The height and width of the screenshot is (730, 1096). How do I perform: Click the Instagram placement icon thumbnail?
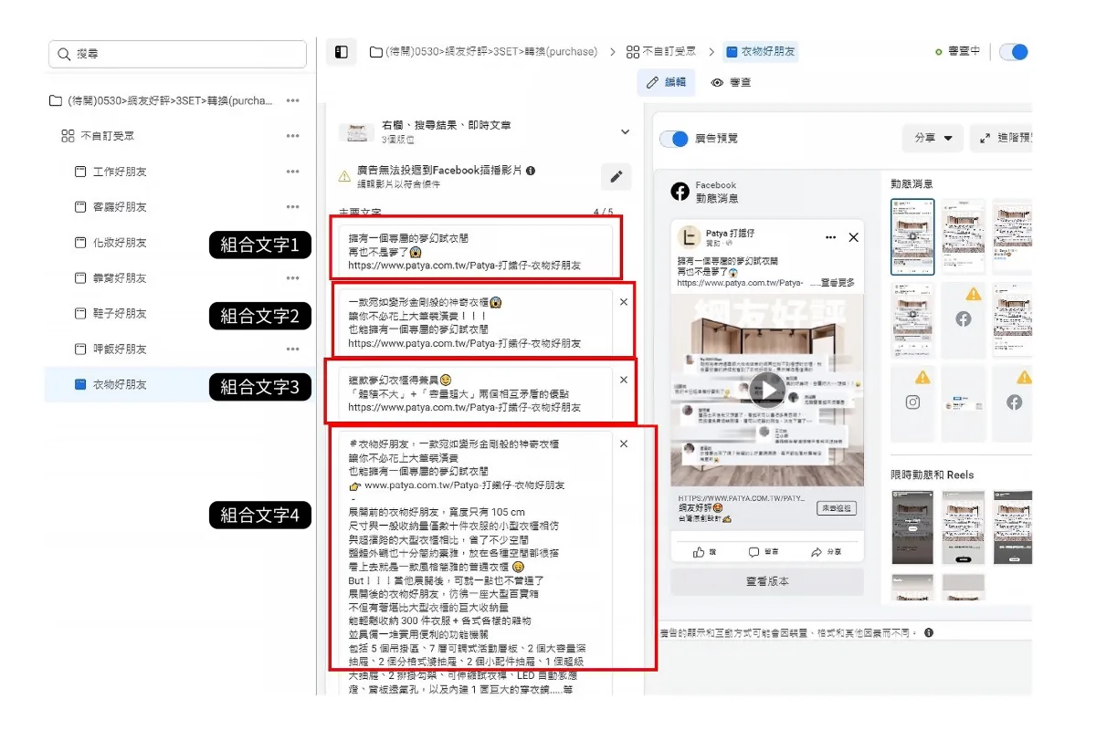point(912,401)
